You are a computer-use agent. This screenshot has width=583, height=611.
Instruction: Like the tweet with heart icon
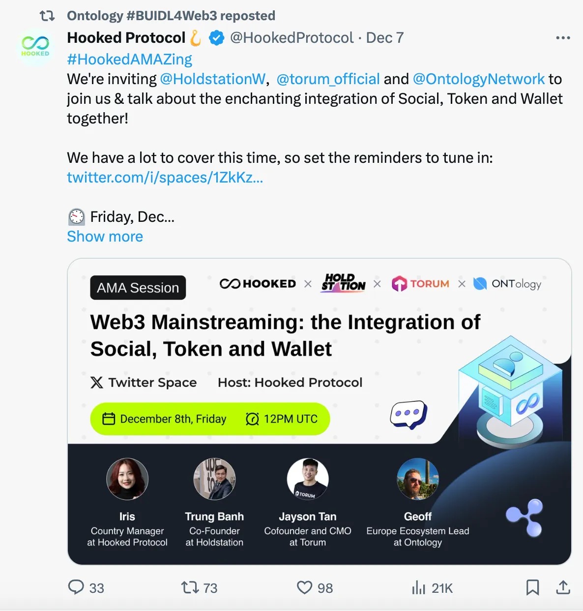305,587
